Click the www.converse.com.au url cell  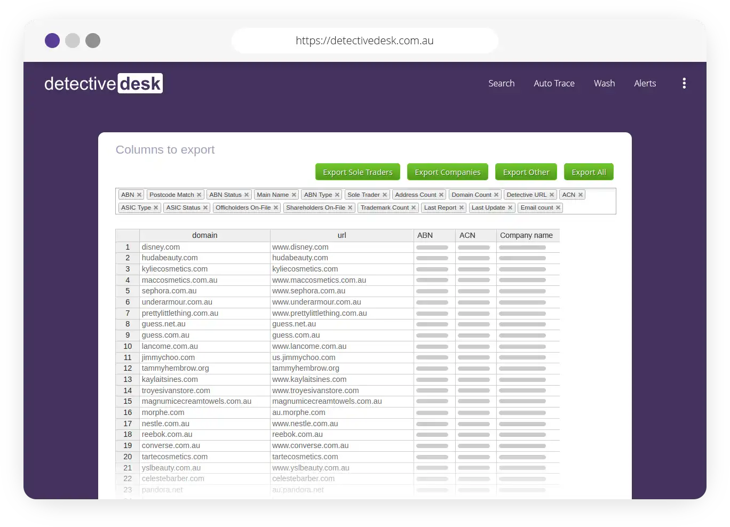coord(342,445)
